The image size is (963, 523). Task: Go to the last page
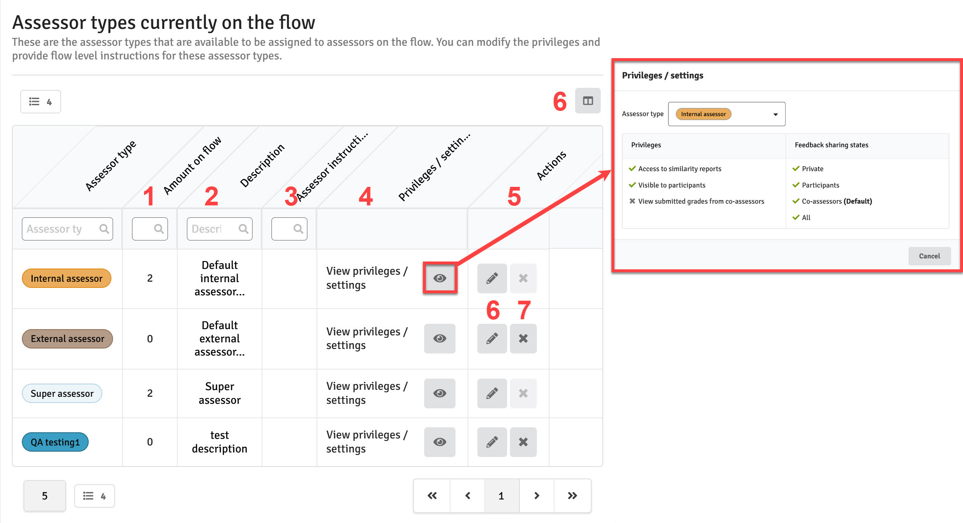(572, 496)
